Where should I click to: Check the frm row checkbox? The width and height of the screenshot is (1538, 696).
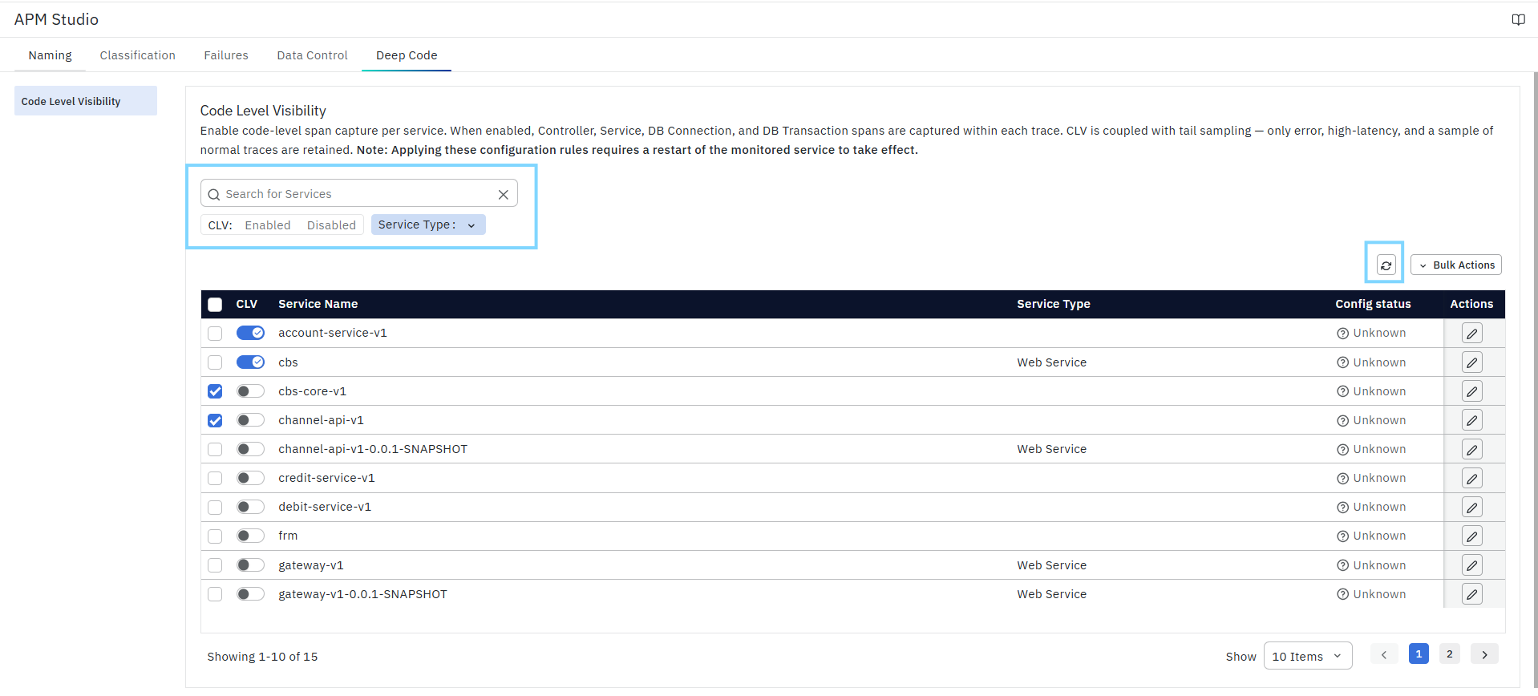pyautogui.click(x=215, y=536)
